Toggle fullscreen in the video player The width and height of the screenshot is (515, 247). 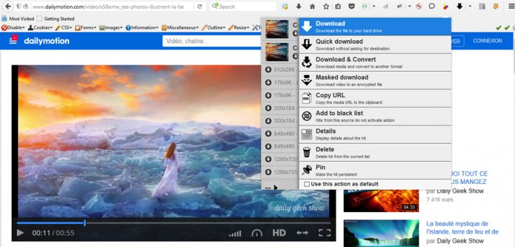point(325,233)
